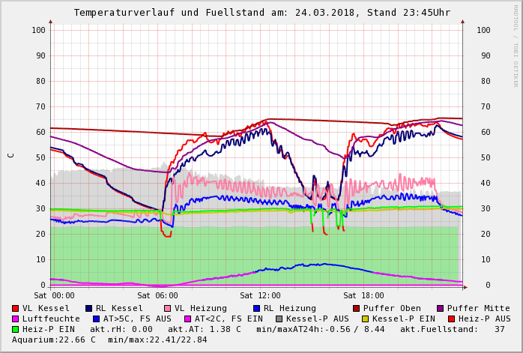Click the dark blue RL Kessel swatch
The width and height of the screenshot is (523, 353).
coord(88,309)
